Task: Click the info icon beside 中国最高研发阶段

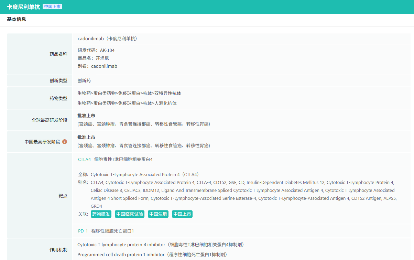Action: point(65,142)
